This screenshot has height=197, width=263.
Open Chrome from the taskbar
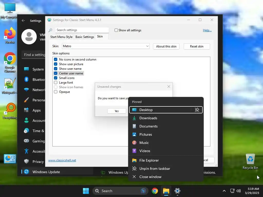(155, 191)
